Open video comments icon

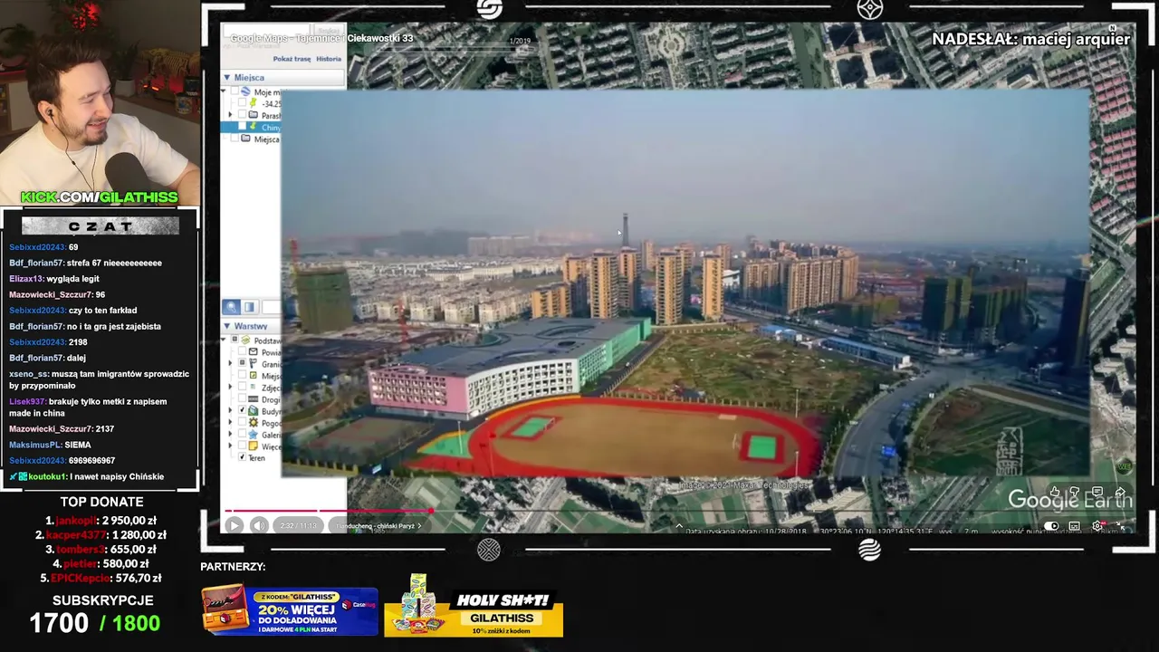pos(1097,492)
